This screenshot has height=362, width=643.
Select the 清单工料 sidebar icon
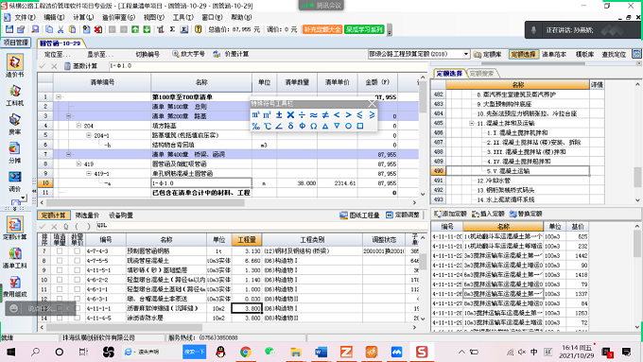click(x=15, y=257)
